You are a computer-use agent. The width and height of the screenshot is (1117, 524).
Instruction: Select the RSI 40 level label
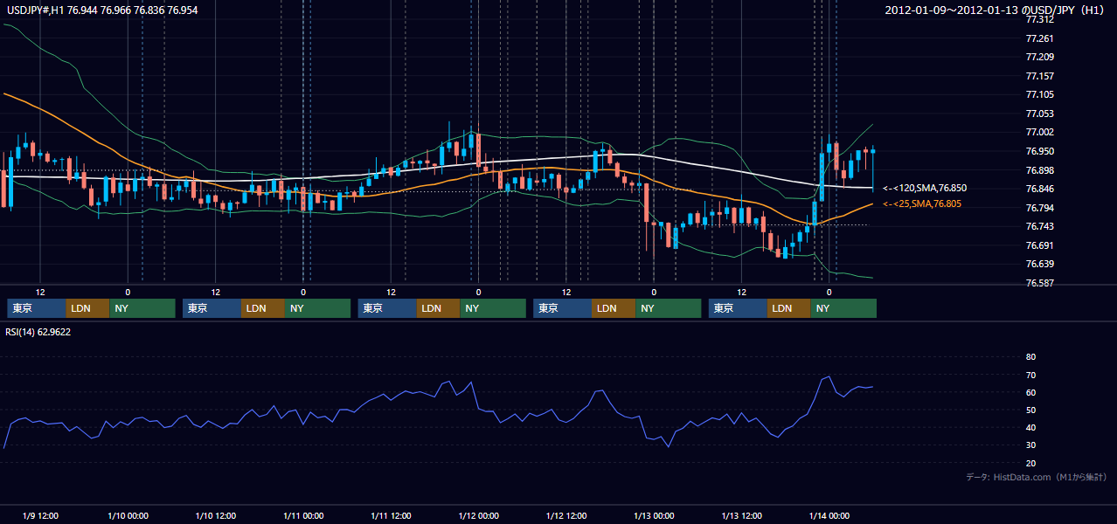pos(1030,427)
